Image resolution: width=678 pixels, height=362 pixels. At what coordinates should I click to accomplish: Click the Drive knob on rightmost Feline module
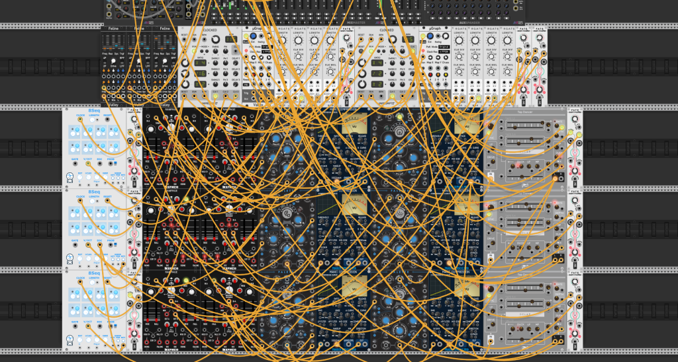click(x=165, y=61)
